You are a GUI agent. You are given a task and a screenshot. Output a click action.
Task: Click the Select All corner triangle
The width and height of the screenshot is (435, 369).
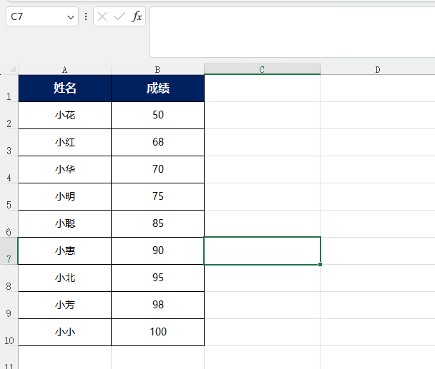[x=12, y=69]
